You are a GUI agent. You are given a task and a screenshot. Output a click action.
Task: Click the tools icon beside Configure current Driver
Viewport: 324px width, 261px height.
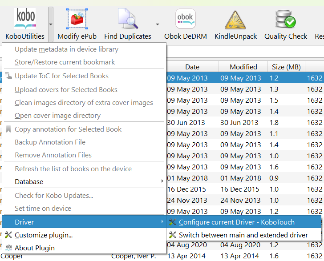click(172, 222)
